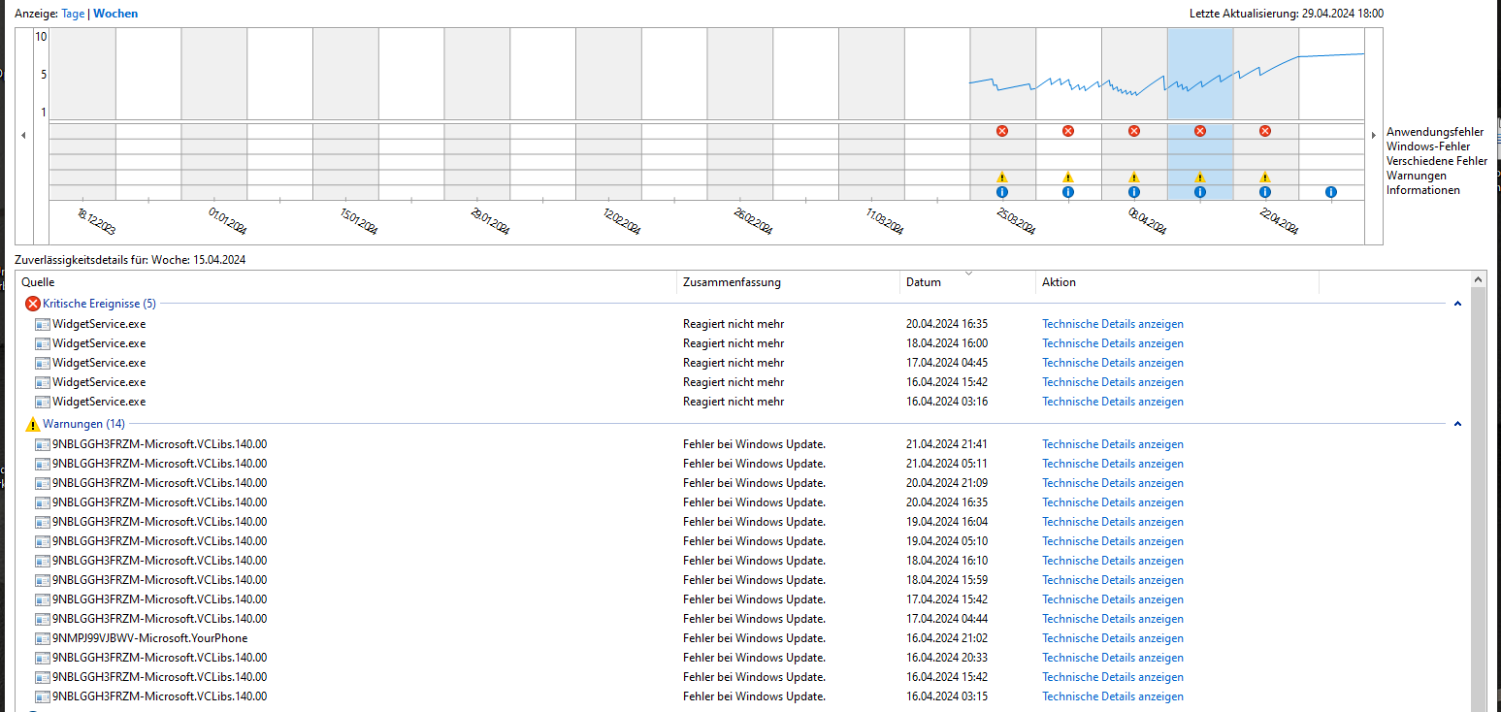1501x712 pixels.
Task: Click the Informationen legend label
Action: pyautogui.click(x=1423, y=190)
